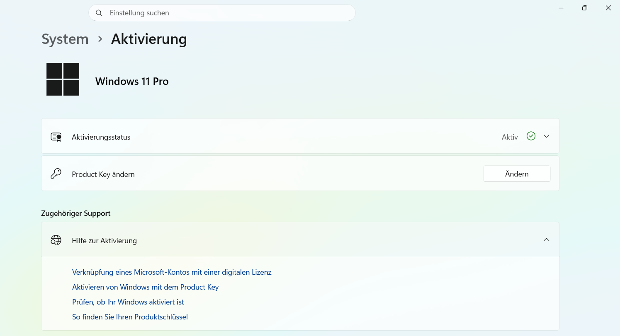Screen dimensions: 620x336
Task: Open So finden Sie Ihren Produktschlüssel link
Action: click(130, 317)
